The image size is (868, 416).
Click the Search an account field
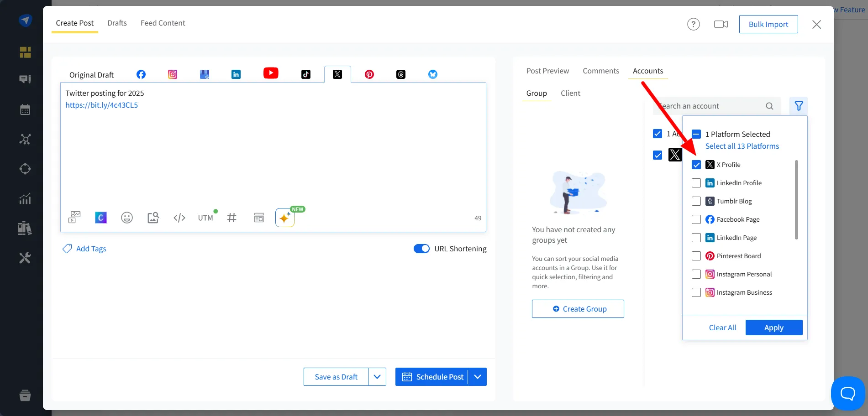click(x=710, y=106)
